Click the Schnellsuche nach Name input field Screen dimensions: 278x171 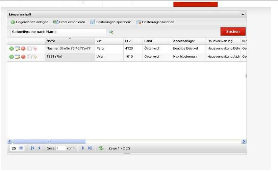(x=57, y=32)
